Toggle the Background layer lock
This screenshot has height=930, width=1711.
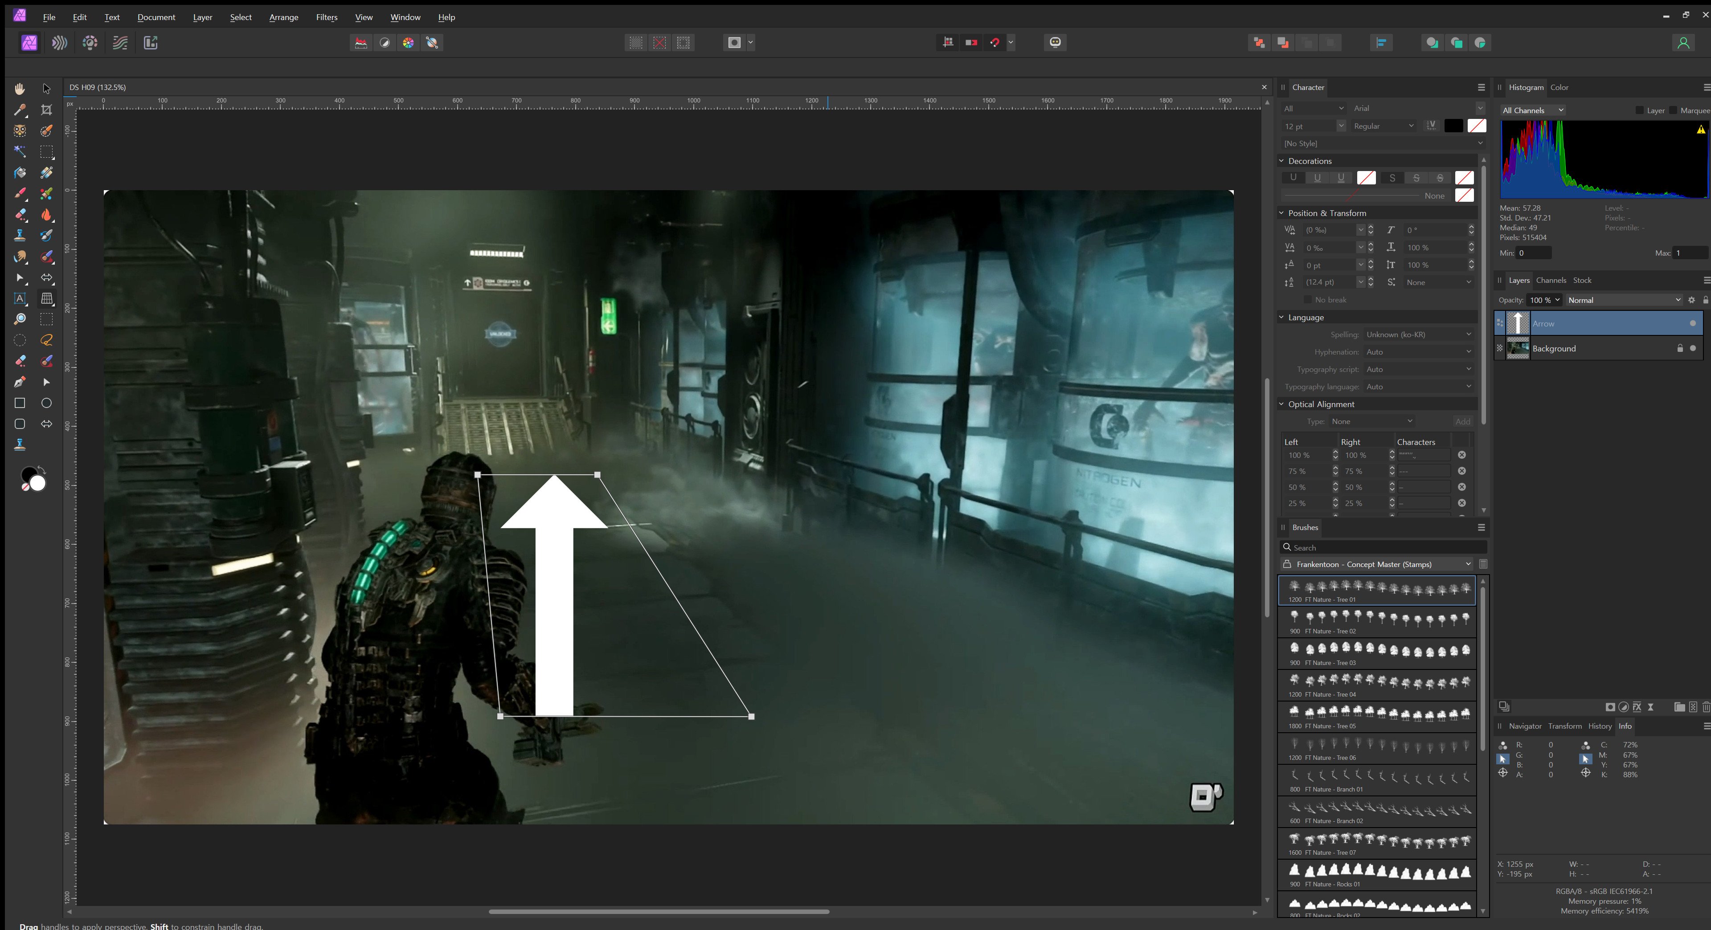click(x=1680, y=348)
